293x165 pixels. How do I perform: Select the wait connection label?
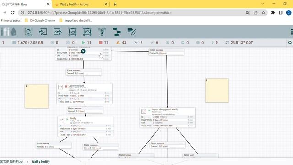click(201, 155)
